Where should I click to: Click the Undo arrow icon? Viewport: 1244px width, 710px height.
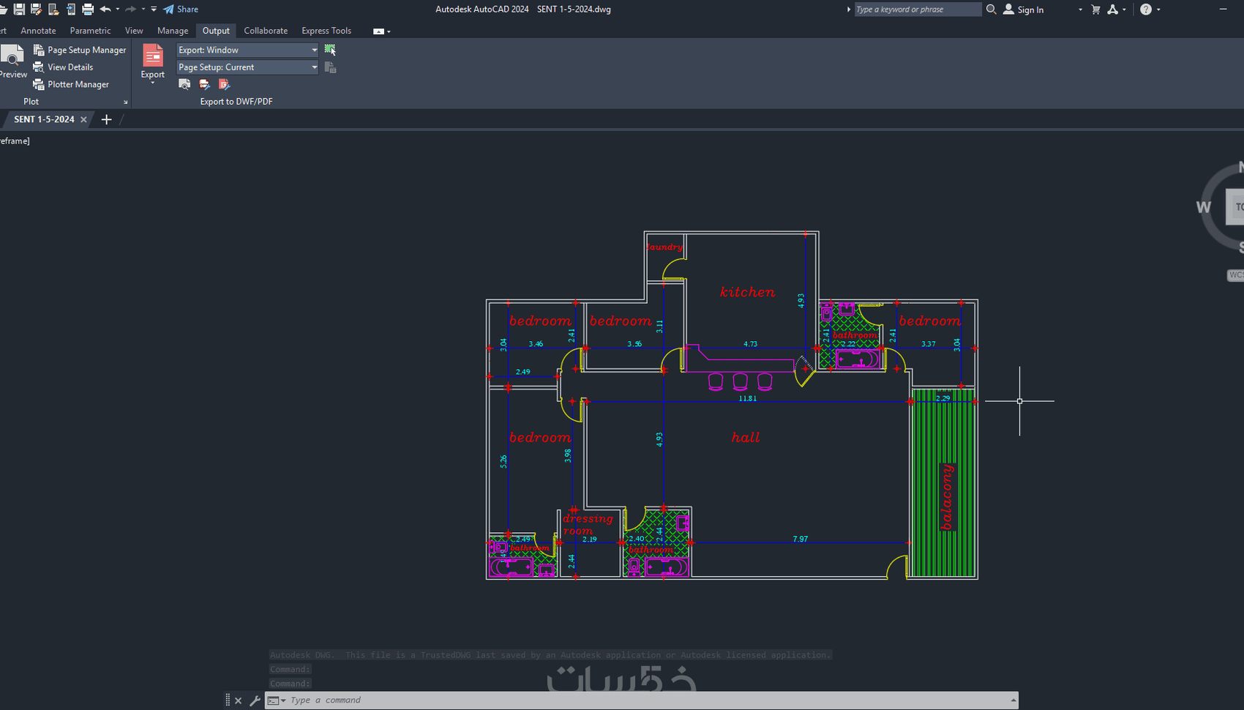[x=105, y=10]
